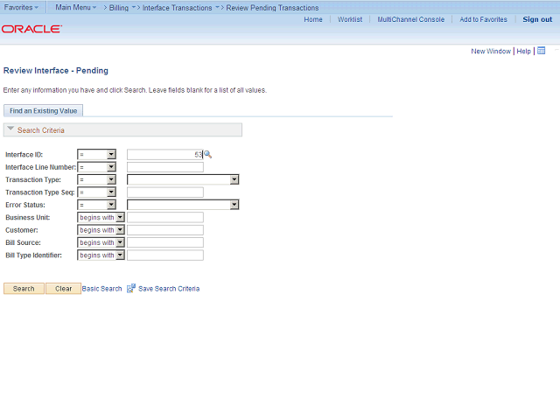Open a New Window link
This screenshot has height=420, width=560.
click(x=491, y=51)
